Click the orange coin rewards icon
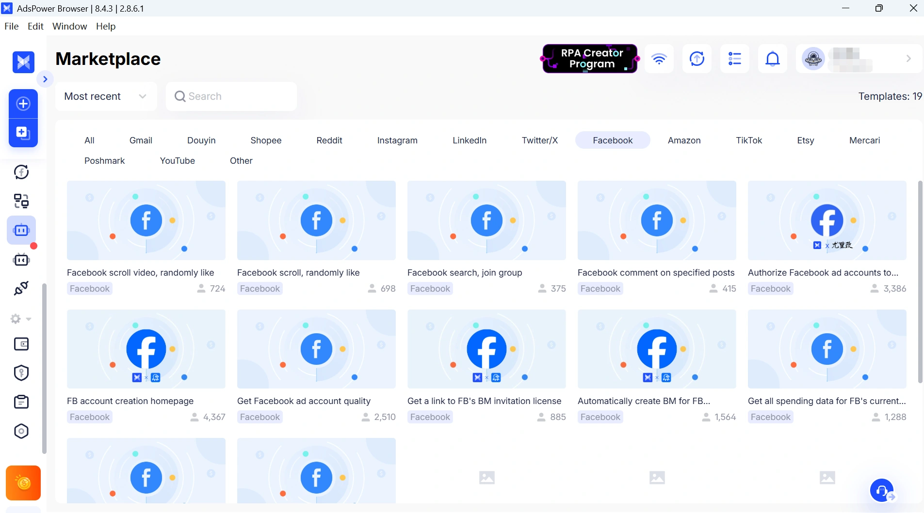The image size is (924, 513). point(23,483)
